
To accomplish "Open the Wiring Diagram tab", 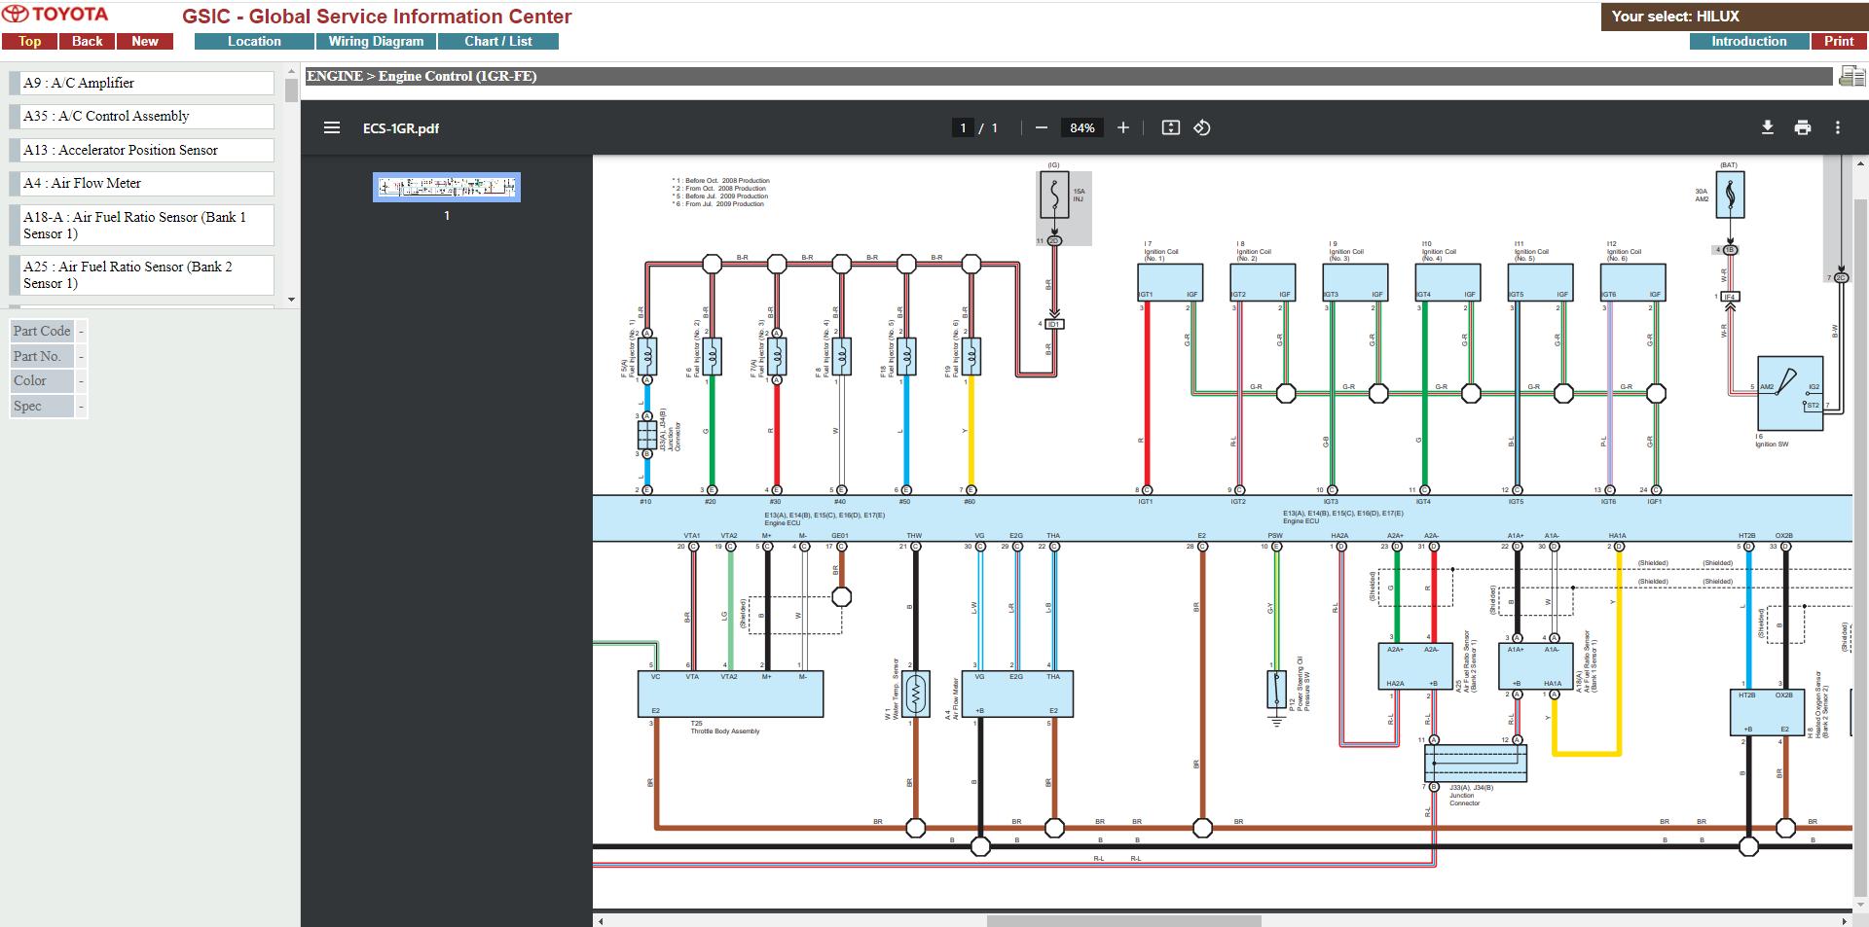I will 376,41.
